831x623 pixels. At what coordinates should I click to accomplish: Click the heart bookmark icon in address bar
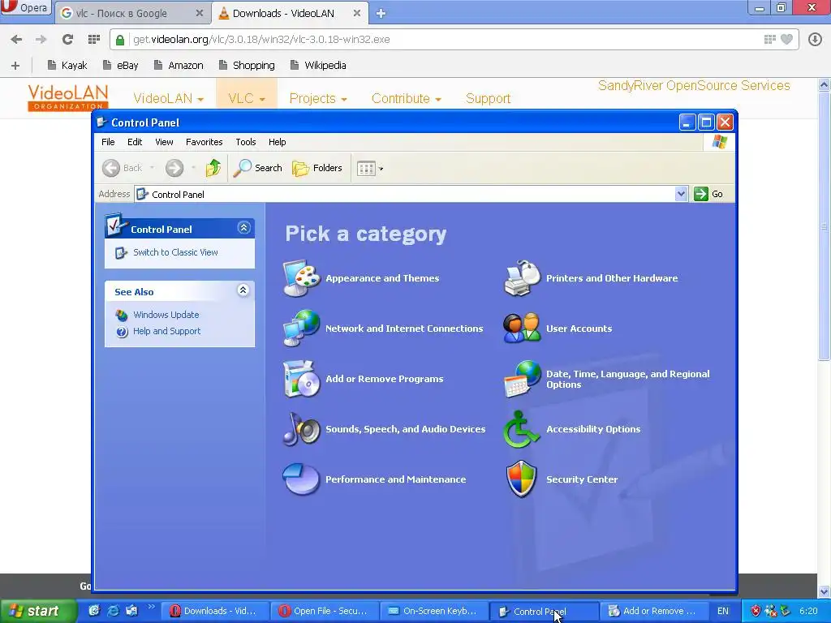(787, 39)
